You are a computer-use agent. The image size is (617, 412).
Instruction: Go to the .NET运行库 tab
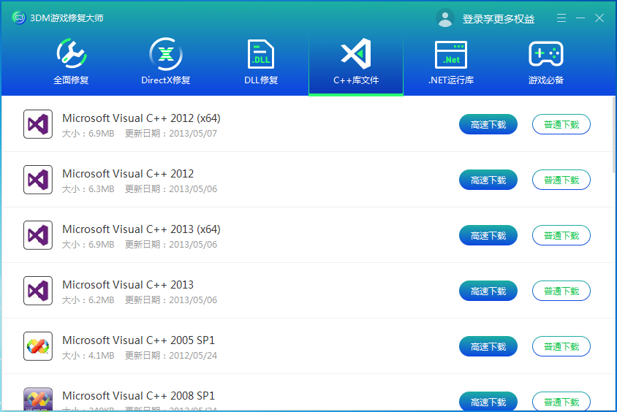(x=451, y=62)
